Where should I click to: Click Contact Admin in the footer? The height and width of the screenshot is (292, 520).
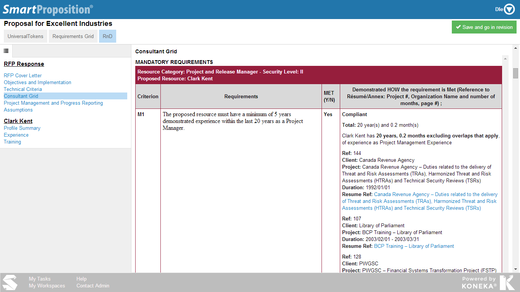pos(93,286)
